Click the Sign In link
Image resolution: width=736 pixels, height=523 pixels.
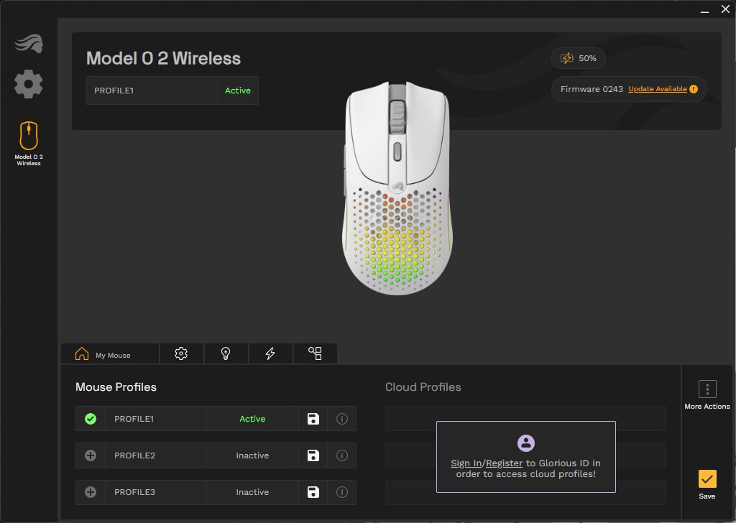(466, 463)
